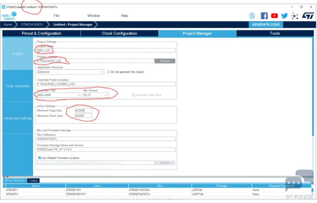The width and height of the screenshot is (317, 203).
Task: Click the ST logo icon
Action: click(308, 16)
